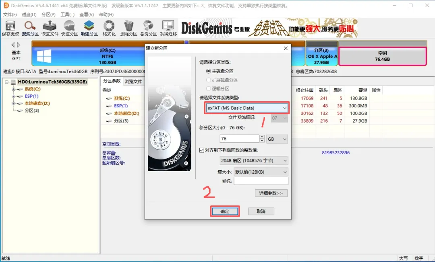Decrease partition size with down spinner arrow
This screenshot has height=262, width=435.
pos(262,141)
